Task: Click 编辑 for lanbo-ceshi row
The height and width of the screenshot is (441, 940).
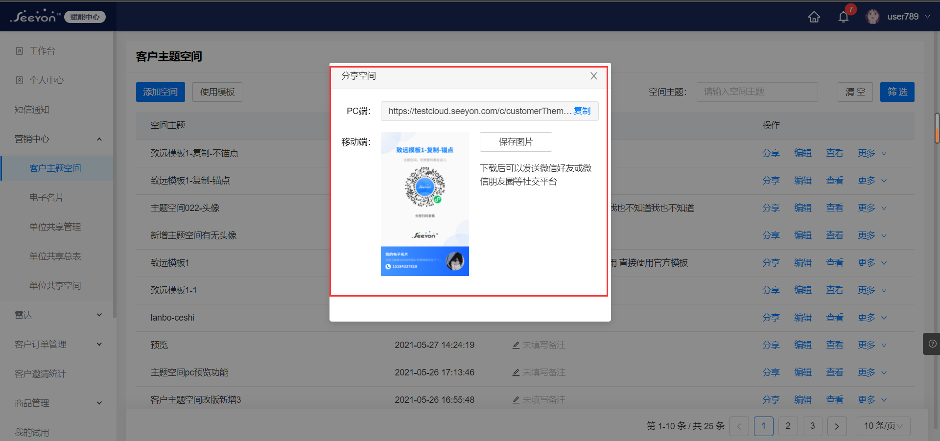Action: coord(803,318)
